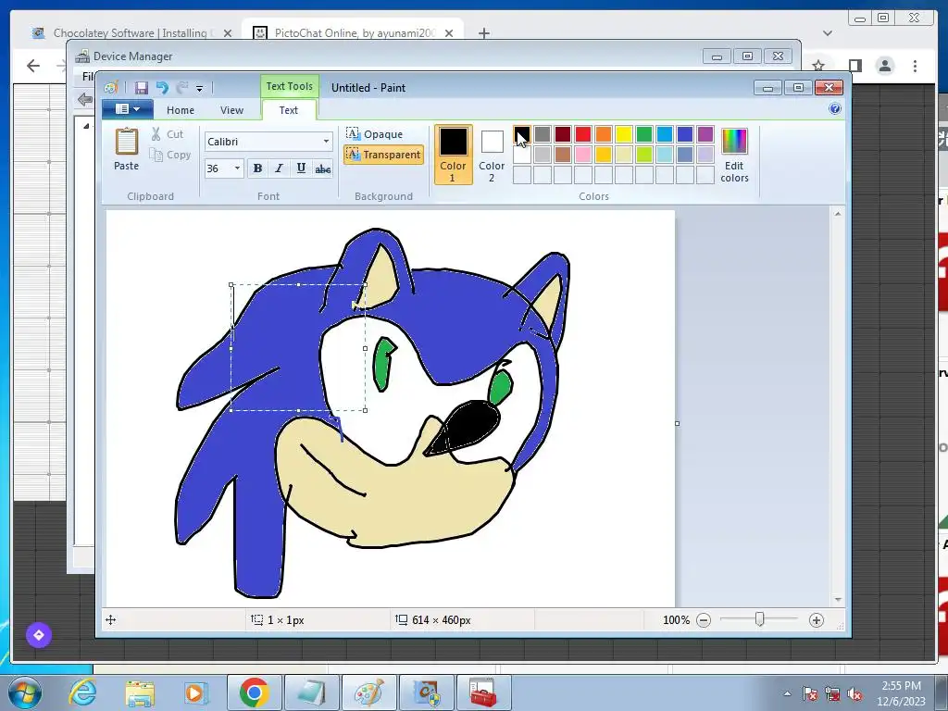This screenshot has width=948, height=711.
Task: Expand the Device Manager tree node
Action: (x=86, y=126)
